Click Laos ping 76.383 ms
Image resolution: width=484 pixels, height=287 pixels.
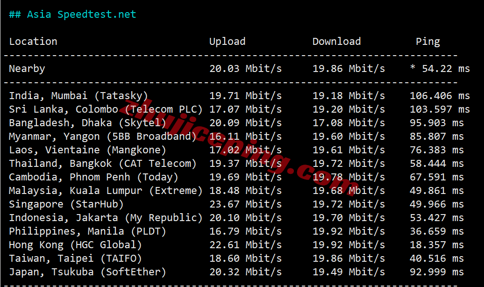436,150
